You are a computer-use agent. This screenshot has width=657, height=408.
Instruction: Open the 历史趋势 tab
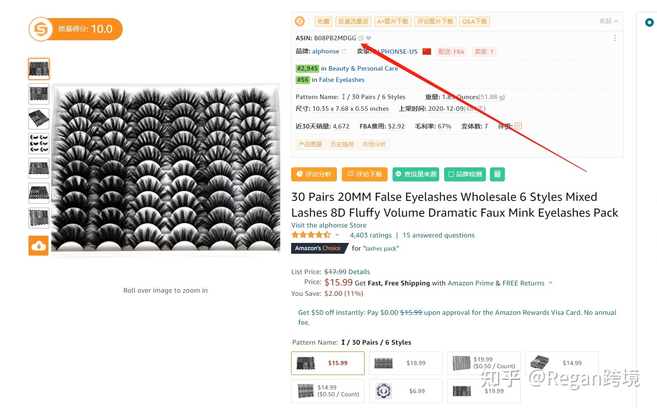click(x=342, y=145)
